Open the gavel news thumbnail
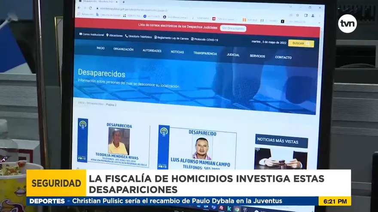This screenshot has height=212, width=378. click(281, 159)
